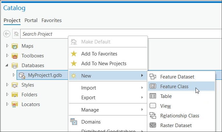This screenshot has height=132, width=222.
Task: Click the Domains icon in context menu
Action: pos(74,122)
